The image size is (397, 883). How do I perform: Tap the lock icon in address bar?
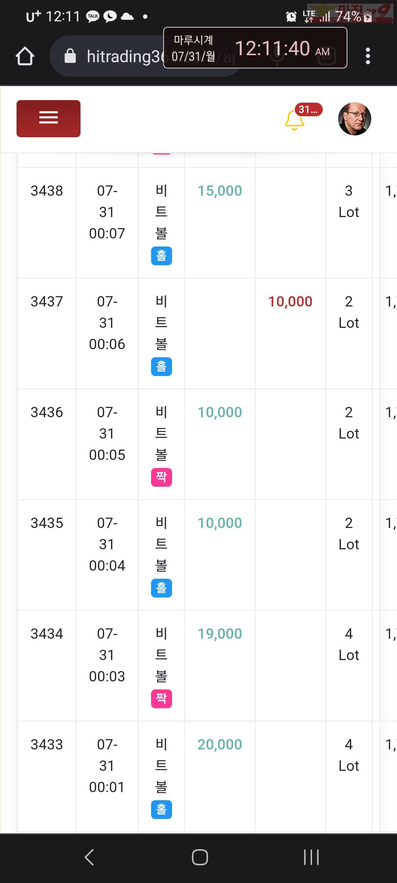coord(70,56)
